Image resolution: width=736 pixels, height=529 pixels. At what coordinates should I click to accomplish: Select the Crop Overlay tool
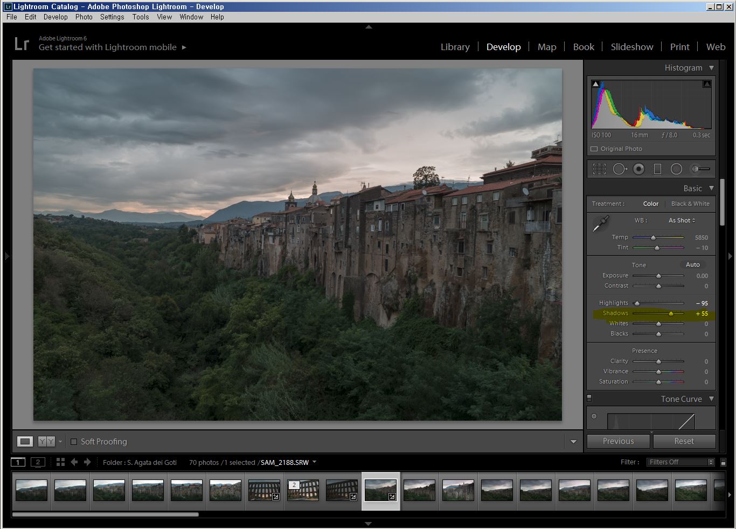coord(599,169)
